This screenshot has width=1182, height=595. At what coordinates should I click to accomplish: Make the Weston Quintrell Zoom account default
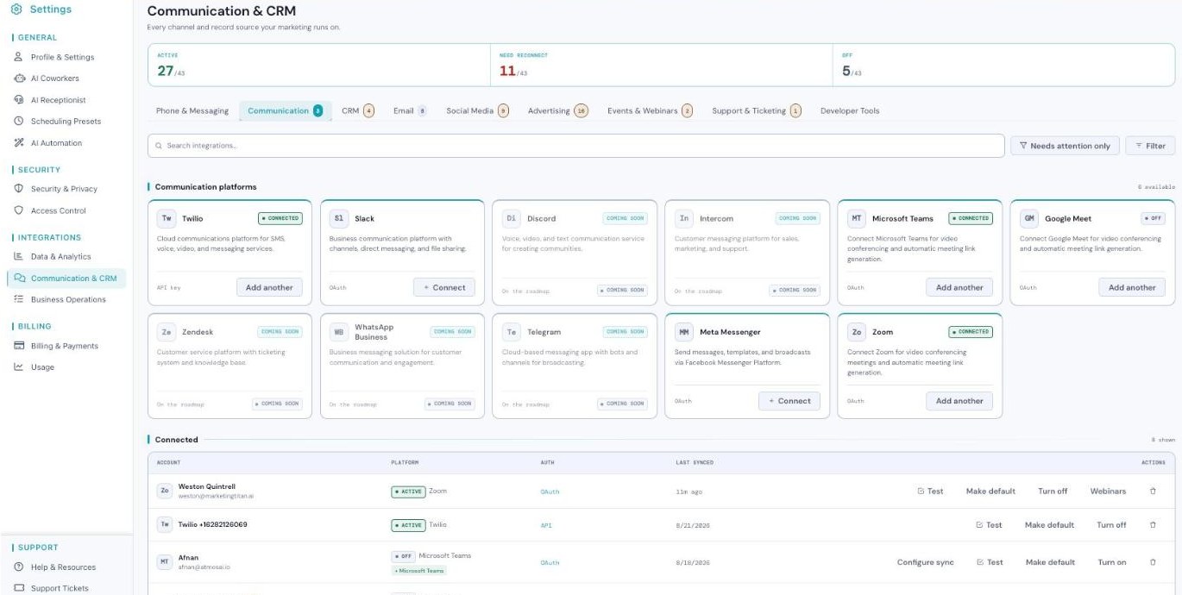pyautogui.click(x=990, y=491)
